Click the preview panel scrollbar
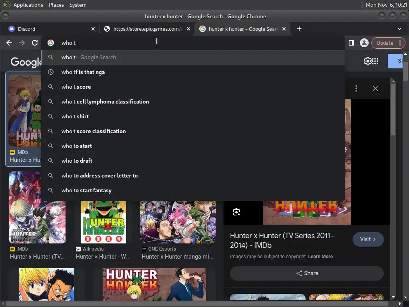The width and height of the screenshot is (409, 307). (393, 109)
